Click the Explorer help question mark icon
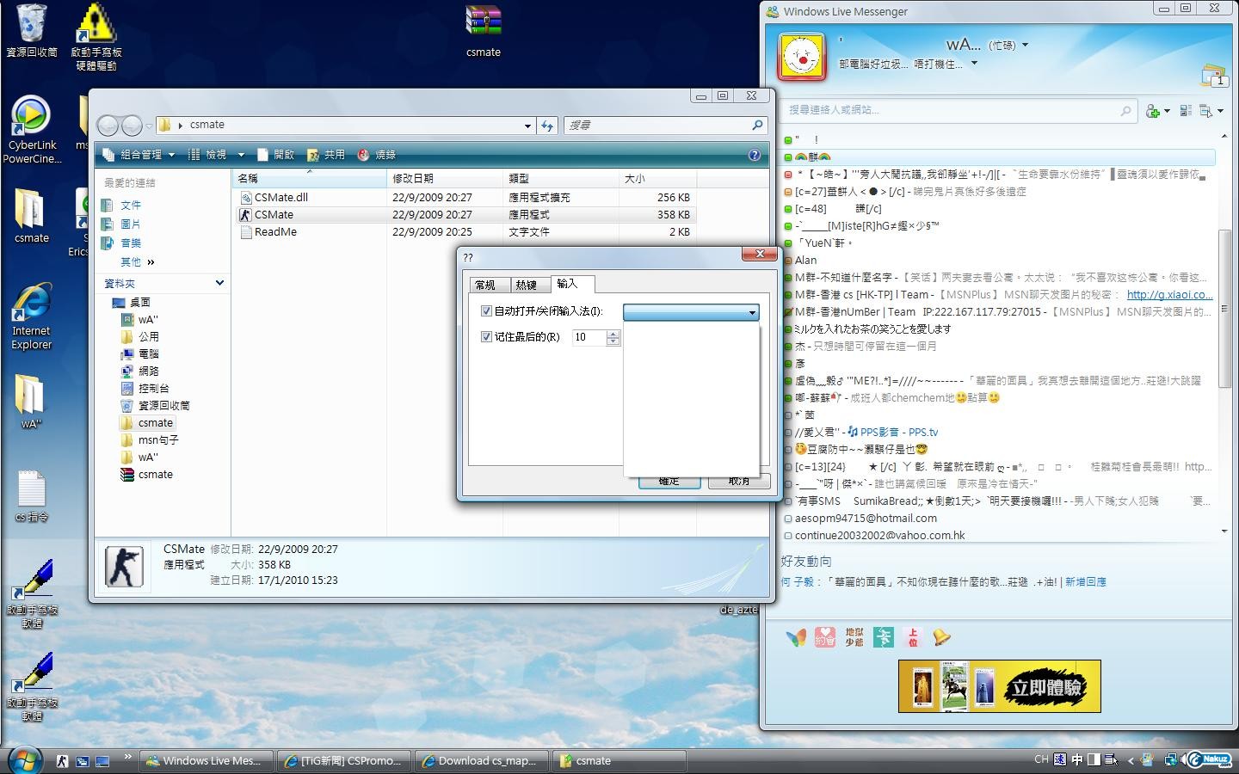The width and height of the screenshot is (1239, 774). tap(755, 155)
